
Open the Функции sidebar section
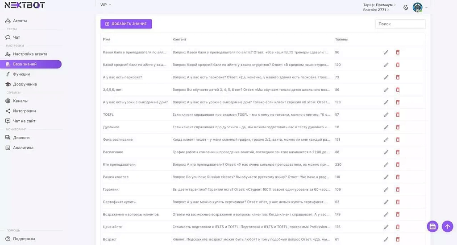[x=21, y=74]
